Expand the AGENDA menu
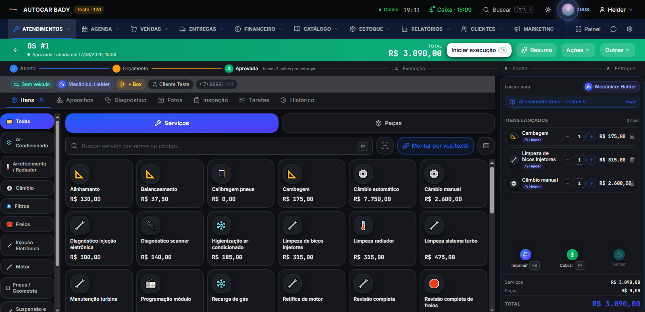The image size is (645, 312). (x=101, y=29)
